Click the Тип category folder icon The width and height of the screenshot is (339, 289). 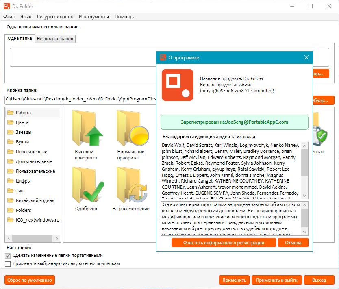[x=11, y=191]
